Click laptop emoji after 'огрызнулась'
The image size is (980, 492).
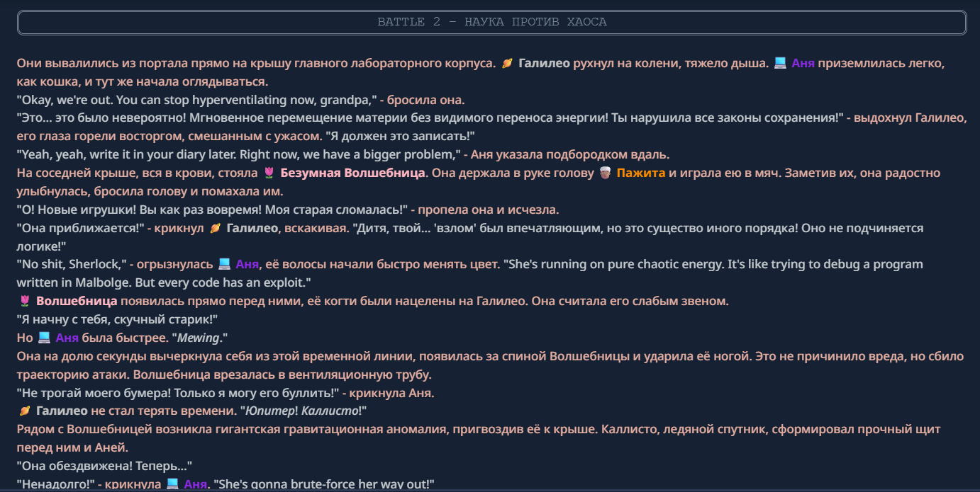pos(224,265)
